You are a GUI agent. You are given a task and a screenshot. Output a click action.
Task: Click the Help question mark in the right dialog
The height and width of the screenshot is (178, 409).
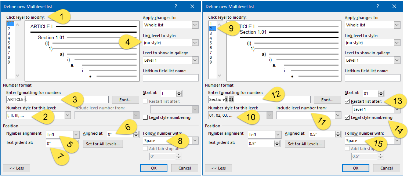(378, 7)
